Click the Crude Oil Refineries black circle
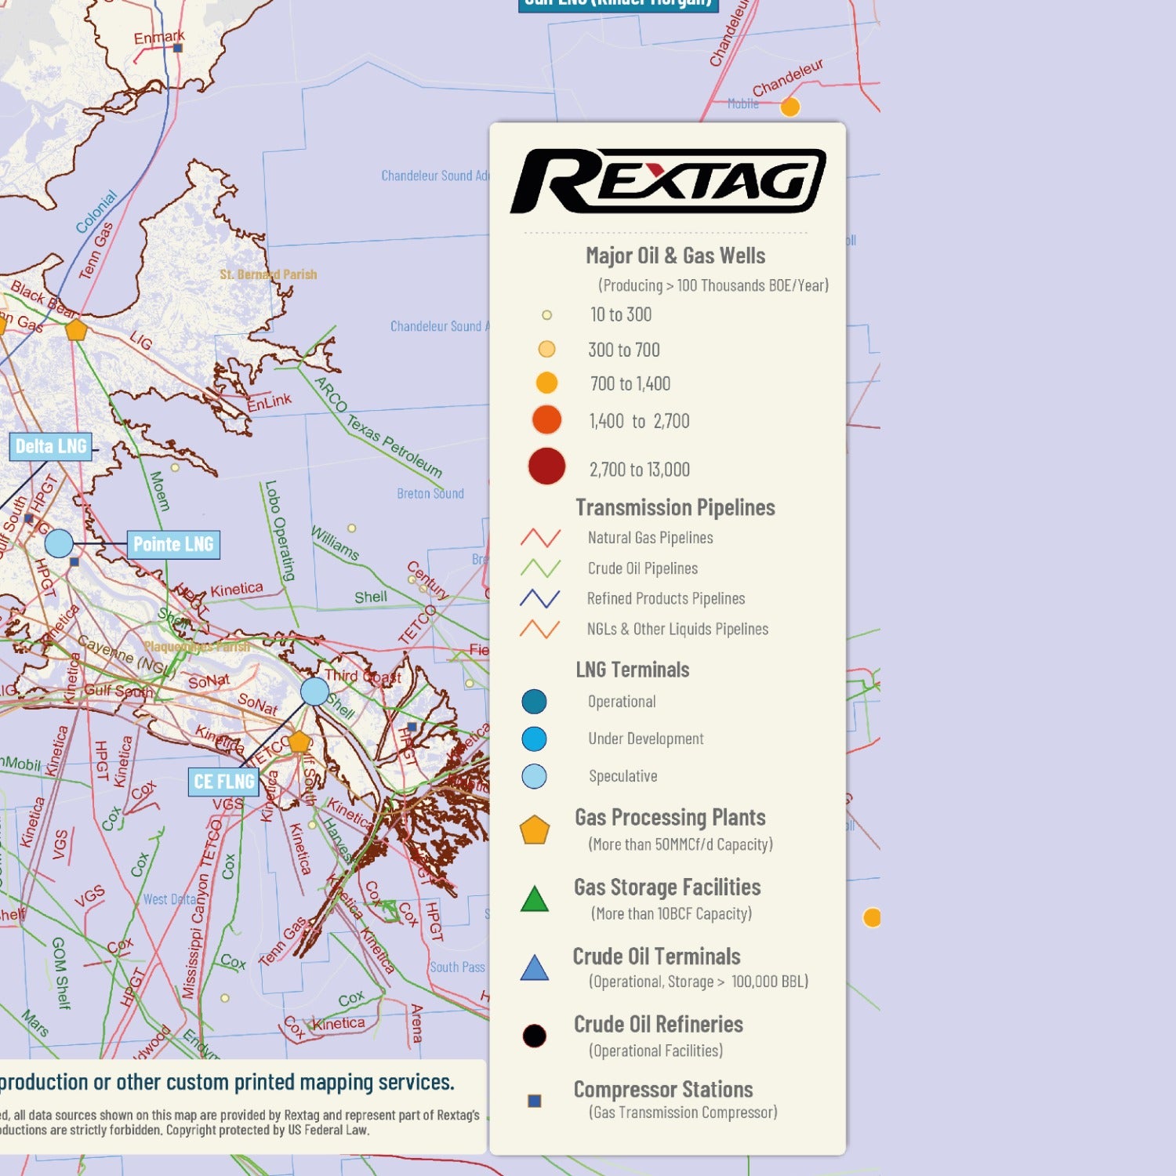Viewport: 1176px width, 1176px height. (x=534, y=1036)
